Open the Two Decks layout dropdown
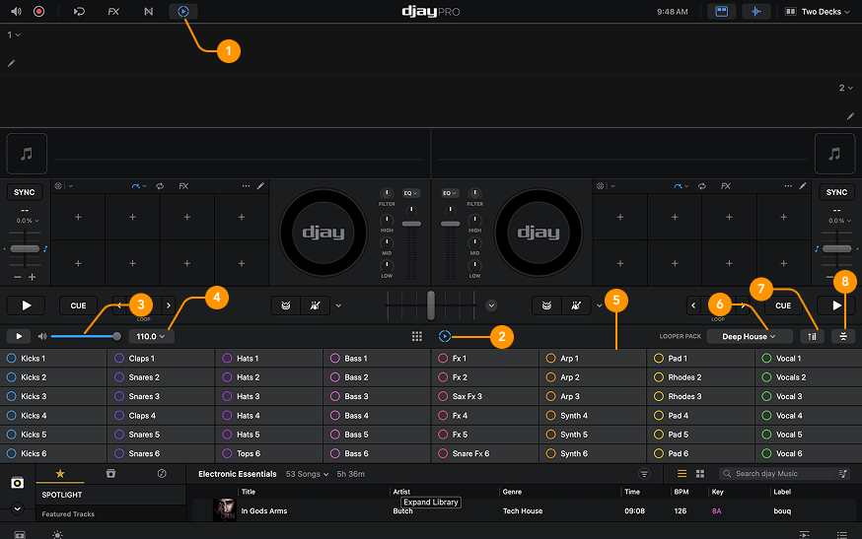Image resolution: width=862 pixels, height=539 pixels. coord(817,12)
